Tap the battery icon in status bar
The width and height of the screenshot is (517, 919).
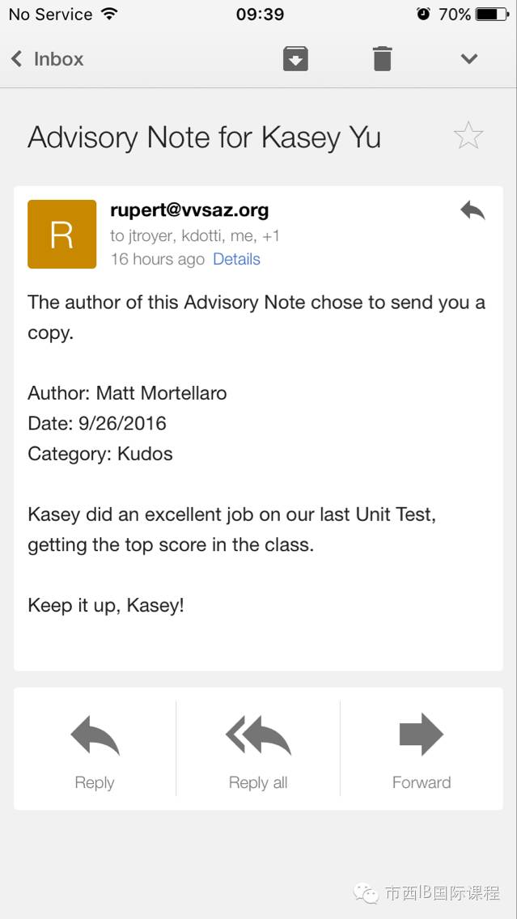pyautogui.click(x=493, y=14)
